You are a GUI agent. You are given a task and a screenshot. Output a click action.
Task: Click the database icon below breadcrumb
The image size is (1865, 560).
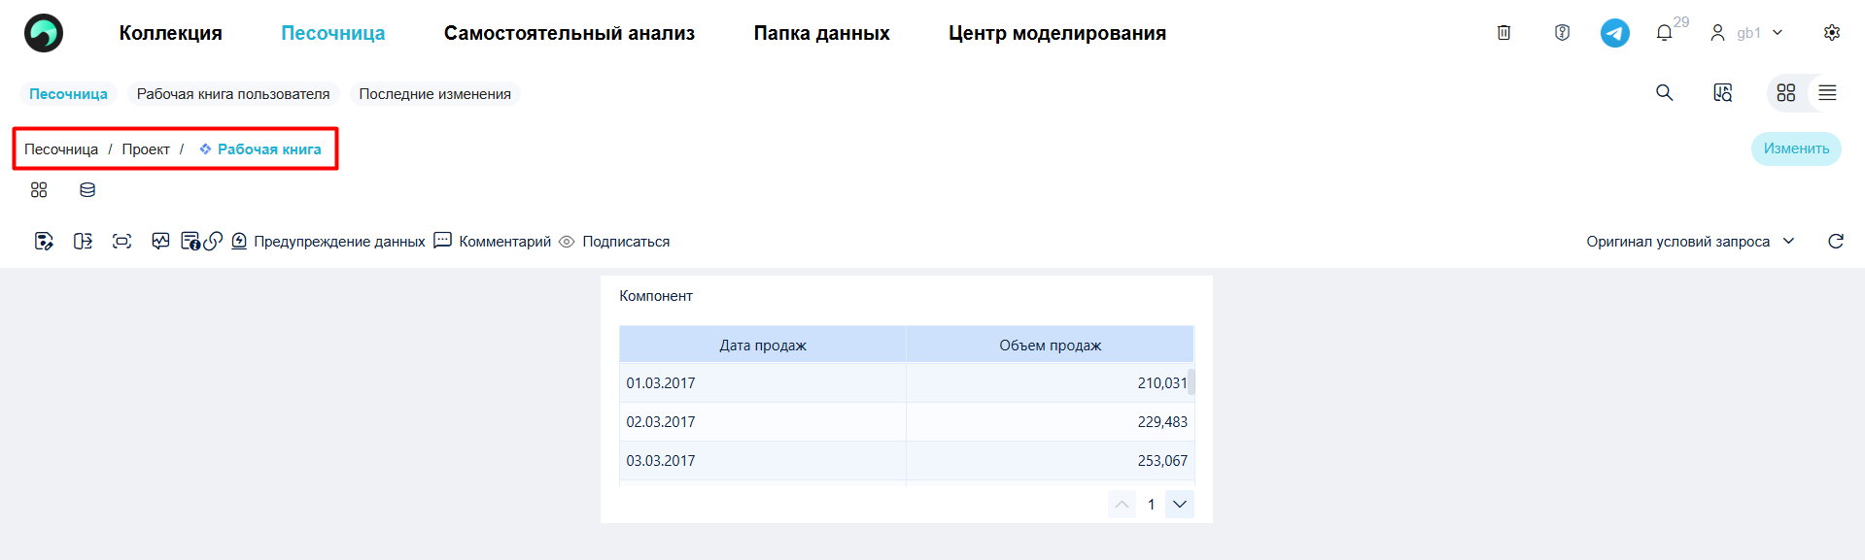point(87,190)
